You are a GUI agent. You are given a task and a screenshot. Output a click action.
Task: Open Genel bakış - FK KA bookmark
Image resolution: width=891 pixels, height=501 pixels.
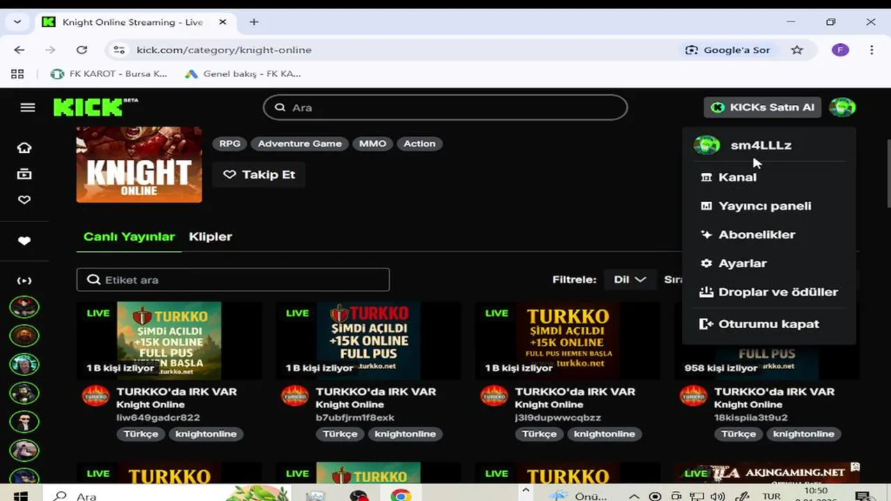click(243, 74)
